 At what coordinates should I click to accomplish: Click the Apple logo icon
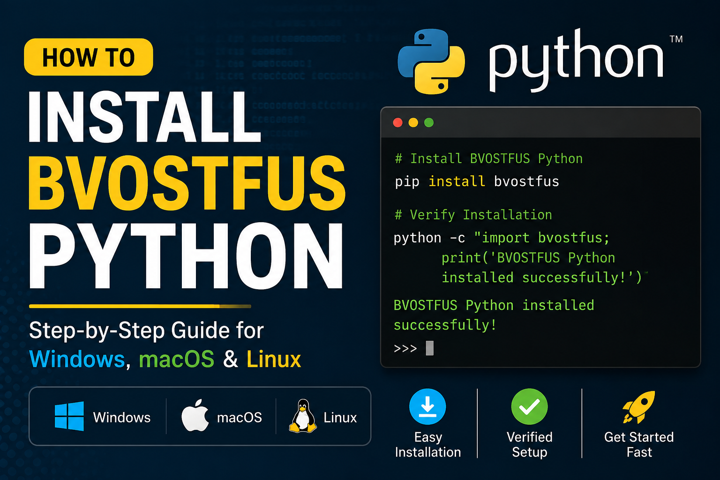(195, 415)
